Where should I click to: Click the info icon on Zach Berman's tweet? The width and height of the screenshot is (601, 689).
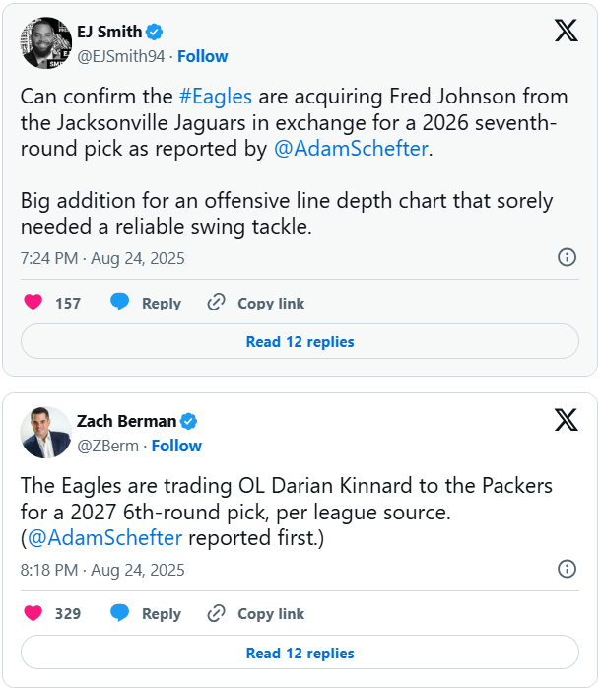coord(568,569)
